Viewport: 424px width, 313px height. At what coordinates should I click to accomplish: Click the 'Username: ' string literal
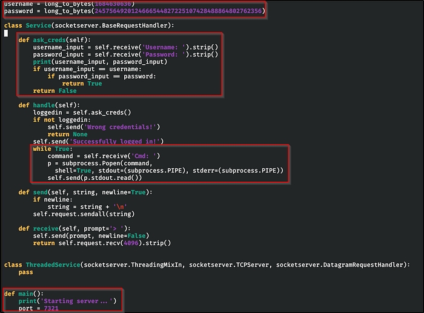pyautogui.click(x=163, y=47)
